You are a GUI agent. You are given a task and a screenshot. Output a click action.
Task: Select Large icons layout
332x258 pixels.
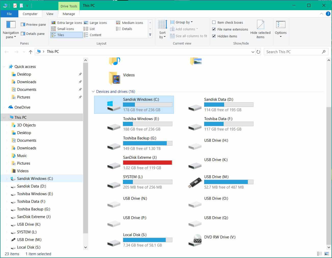click(x=95, y=23)
